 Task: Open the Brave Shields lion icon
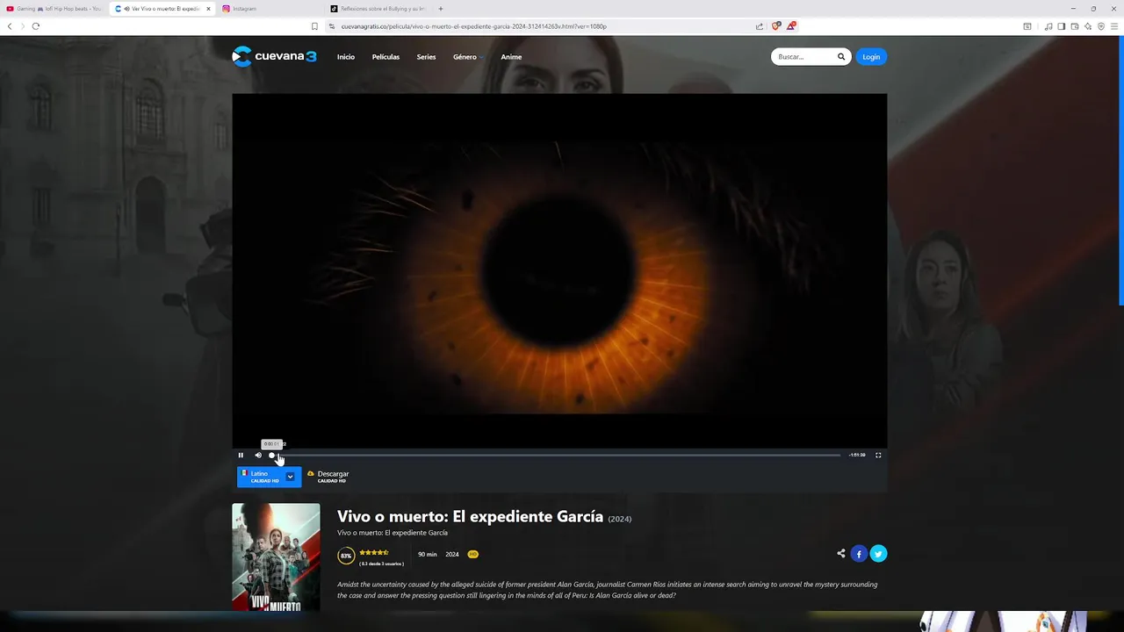pyautogui.click(x=775, y=26)
